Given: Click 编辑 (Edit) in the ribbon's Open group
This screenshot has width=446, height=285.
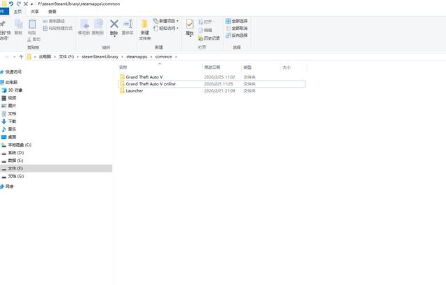Looking at the screenshot, I should pos(205,30).
